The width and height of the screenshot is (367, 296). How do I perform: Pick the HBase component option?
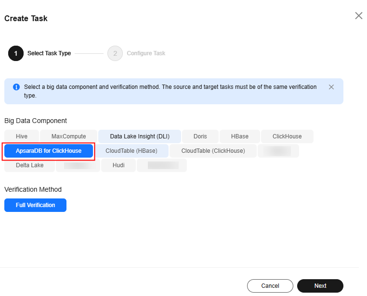[240, 136]
